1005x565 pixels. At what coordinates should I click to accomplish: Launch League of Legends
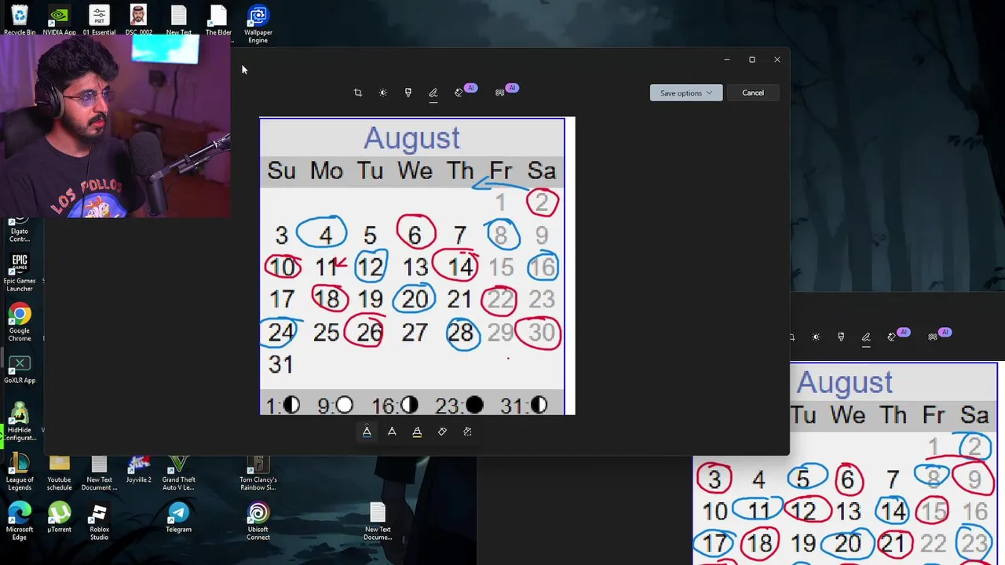[x=20, y=472]
